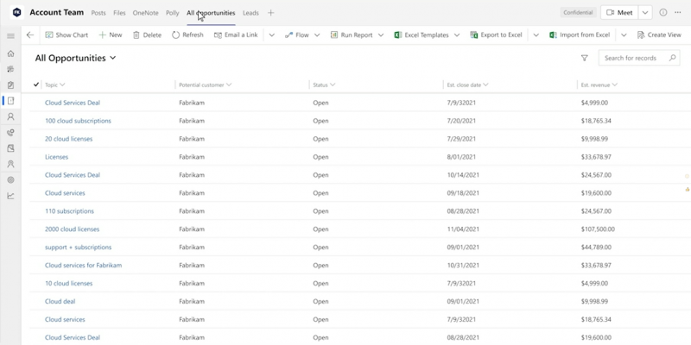Click Delete in the command bar
The image size is (691, 345).
pos(147,34)
